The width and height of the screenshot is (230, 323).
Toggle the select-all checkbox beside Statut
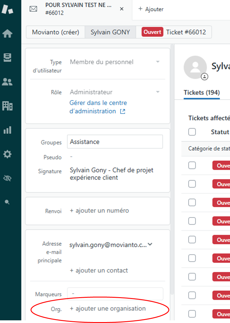(192, 132)
